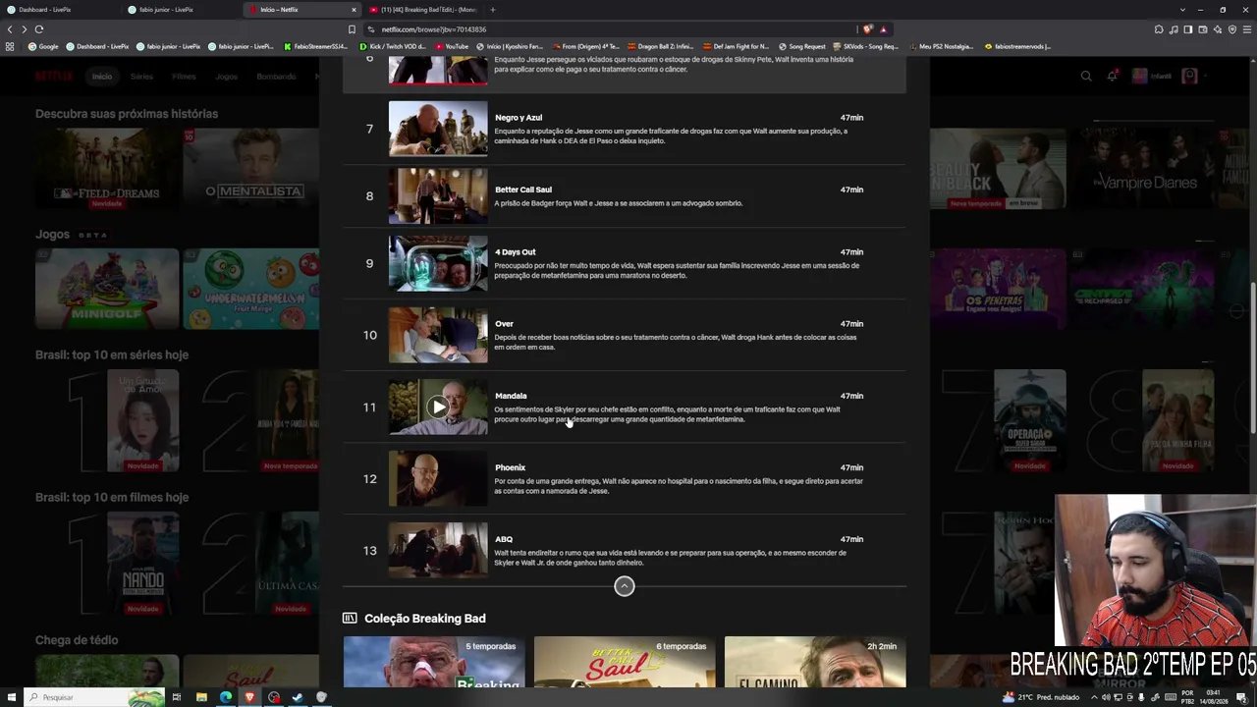Toggle the browser sidebar panel
The image size is (1257, 707).
pos(1188,29)
